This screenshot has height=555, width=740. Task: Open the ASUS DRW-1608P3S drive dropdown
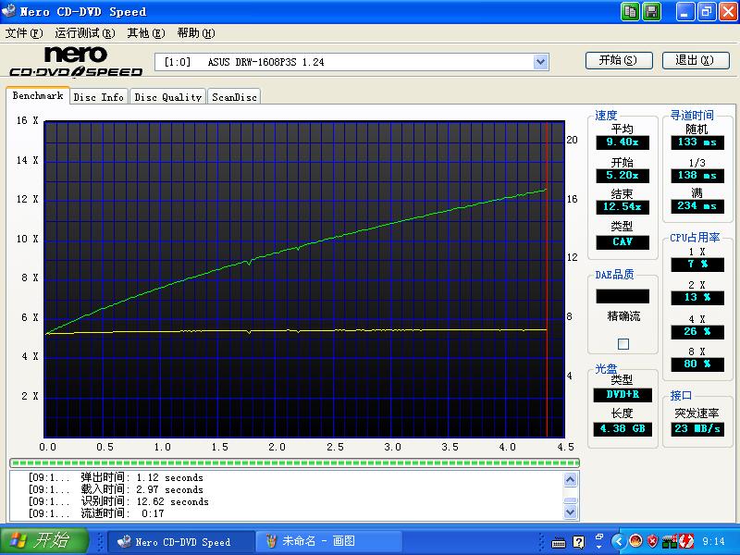coord(541,62)
